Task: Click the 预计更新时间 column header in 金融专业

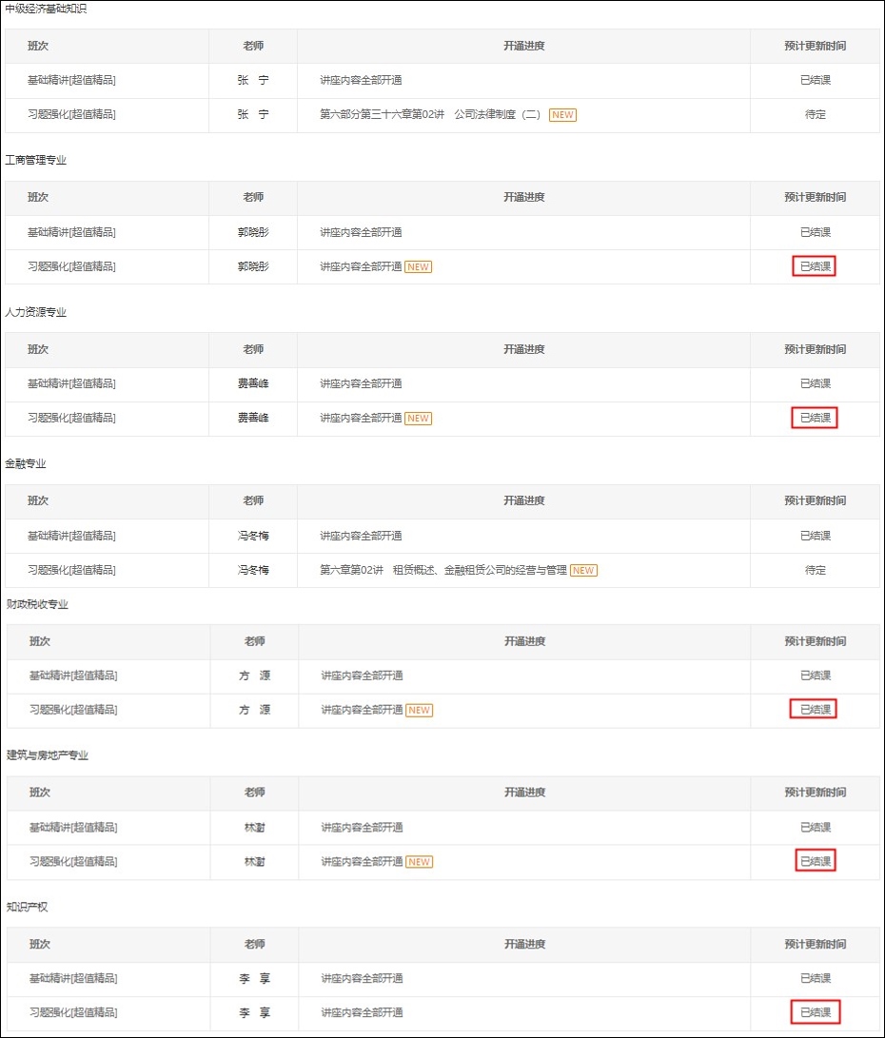Action: (x=814, y=500)
